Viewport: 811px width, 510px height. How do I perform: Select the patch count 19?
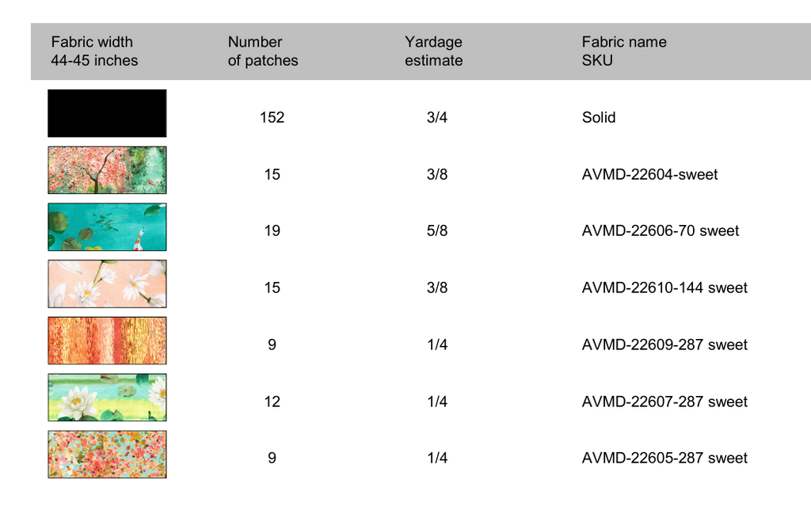272,231
